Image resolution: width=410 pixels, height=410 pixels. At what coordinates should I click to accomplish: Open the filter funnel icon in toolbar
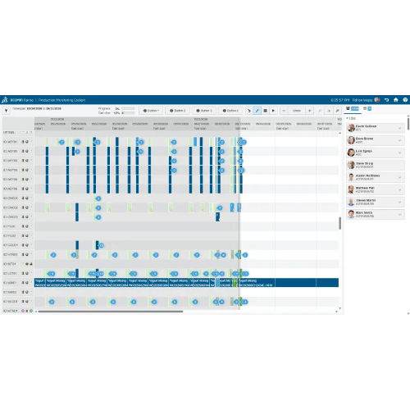(x=6, y=111)
